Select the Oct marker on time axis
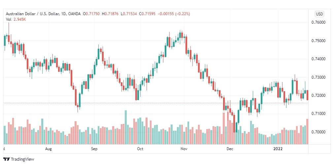The height and width of the screenshot is (165, 334). (140, 149)
